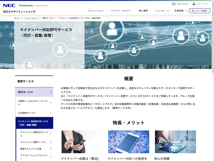Image resolution: width=214 pixels, height=161 pixels.
Task: Click the magnifier icon in サイト内検索
Action: [x=193, y=11]
